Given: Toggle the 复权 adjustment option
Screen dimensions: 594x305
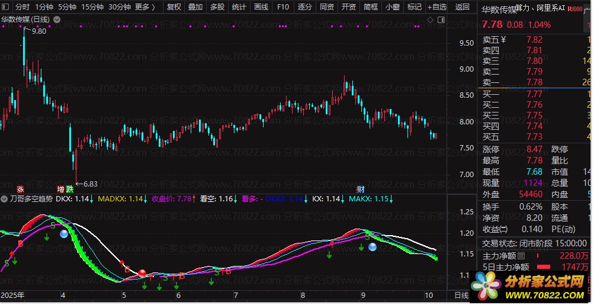Looking at the screenshot, I should [x=174, y=7].
